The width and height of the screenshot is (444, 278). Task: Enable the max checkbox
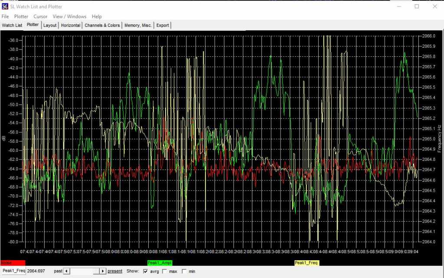[x=164, y=271]
